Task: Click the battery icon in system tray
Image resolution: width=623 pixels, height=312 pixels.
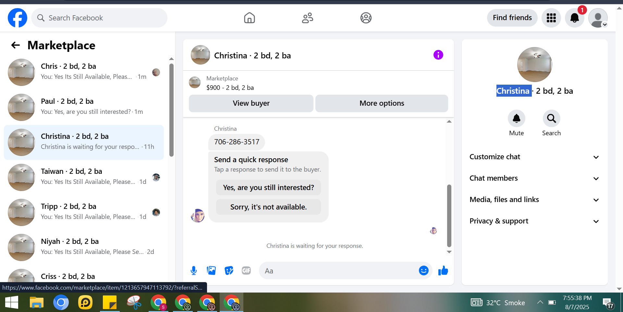Action: tap(552, 303)
